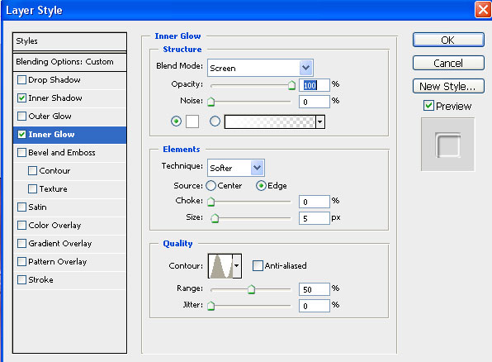
Task: Click the Opacity slider handle
Action: 291,85
